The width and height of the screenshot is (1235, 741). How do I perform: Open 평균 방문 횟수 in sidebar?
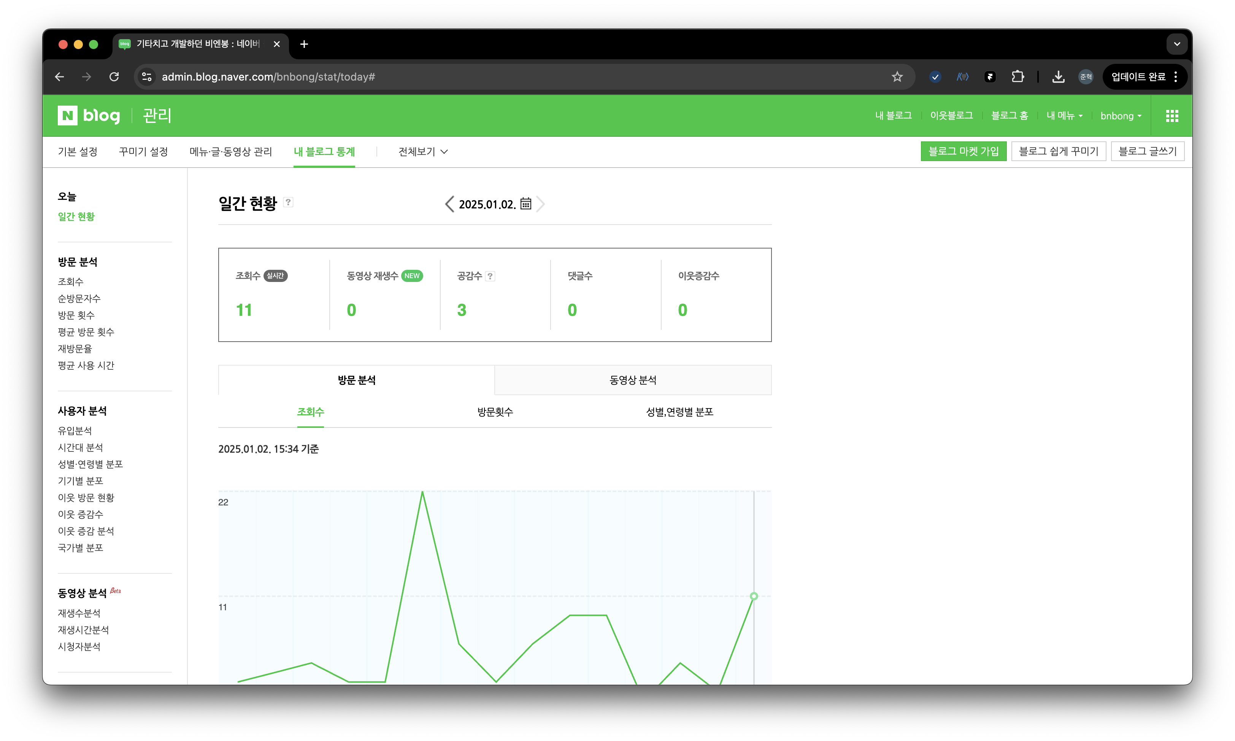click(x=86, y=332)
